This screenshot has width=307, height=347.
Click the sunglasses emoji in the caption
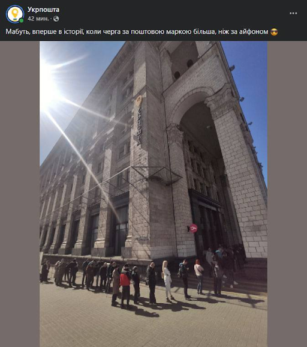point(274,32)
